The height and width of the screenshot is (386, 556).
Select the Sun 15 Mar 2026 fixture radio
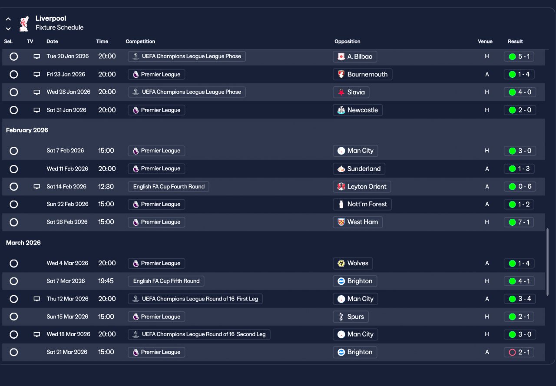13,317
